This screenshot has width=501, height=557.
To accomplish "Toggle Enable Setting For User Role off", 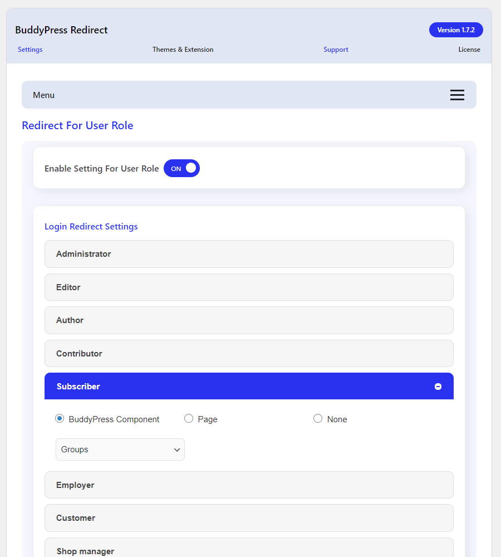I will 181,168.
